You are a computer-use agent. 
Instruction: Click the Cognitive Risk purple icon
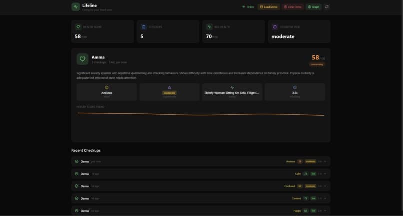tap(275, 27)
